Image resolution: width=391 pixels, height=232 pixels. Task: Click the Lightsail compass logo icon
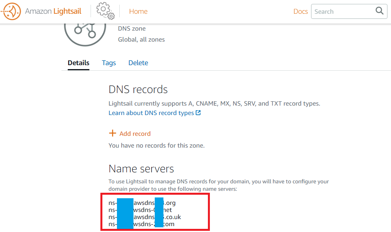tap(11, 12)
